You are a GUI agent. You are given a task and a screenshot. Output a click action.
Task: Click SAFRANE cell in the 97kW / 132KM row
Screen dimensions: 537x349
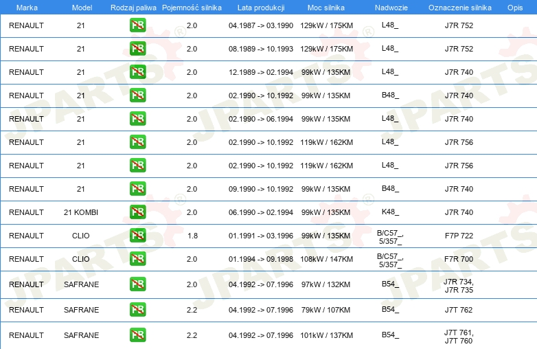81,284
